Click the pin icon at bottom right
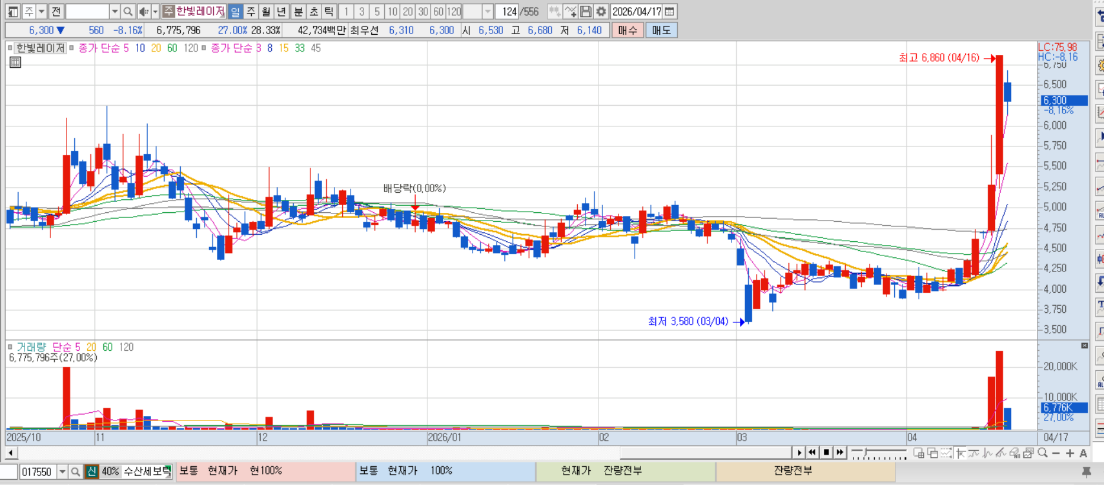 [x=1087, y=473]
